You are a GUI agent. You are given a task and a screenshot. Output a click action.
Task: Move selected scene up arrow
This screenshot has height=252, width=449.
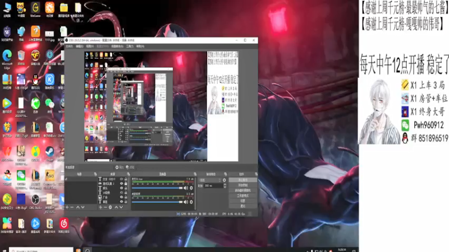77,207
